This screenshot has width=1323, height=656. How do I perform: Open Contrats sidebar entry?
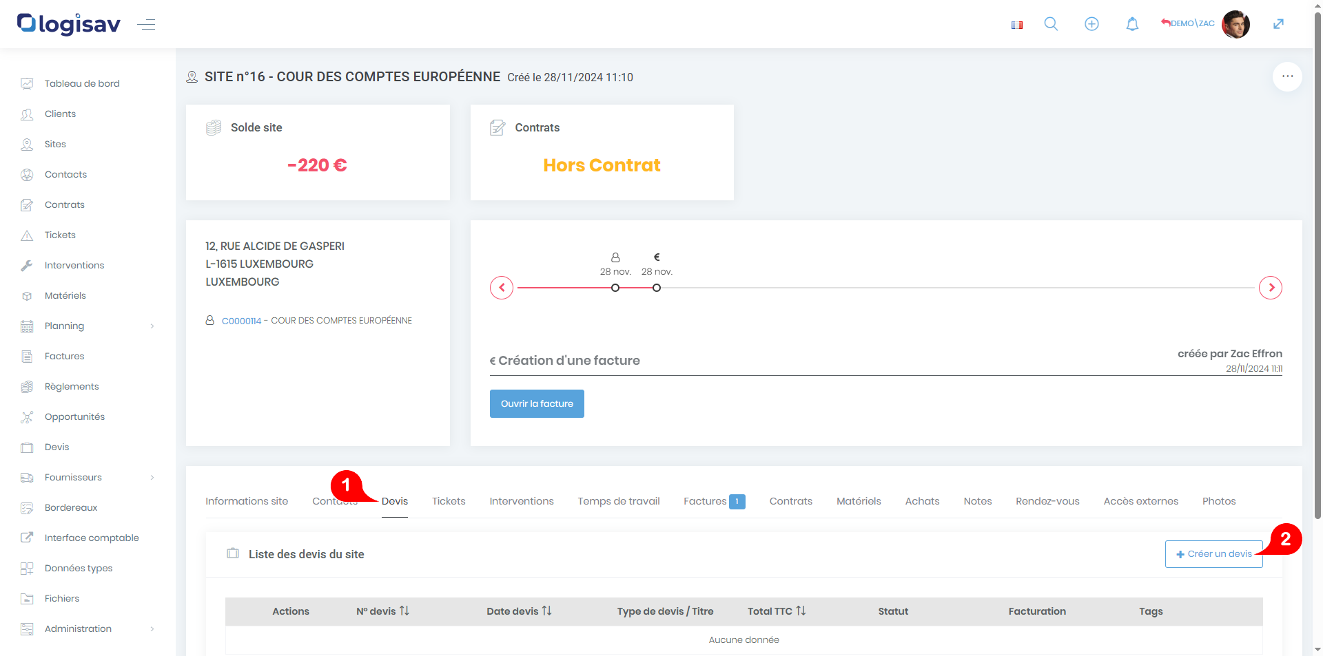65,204
